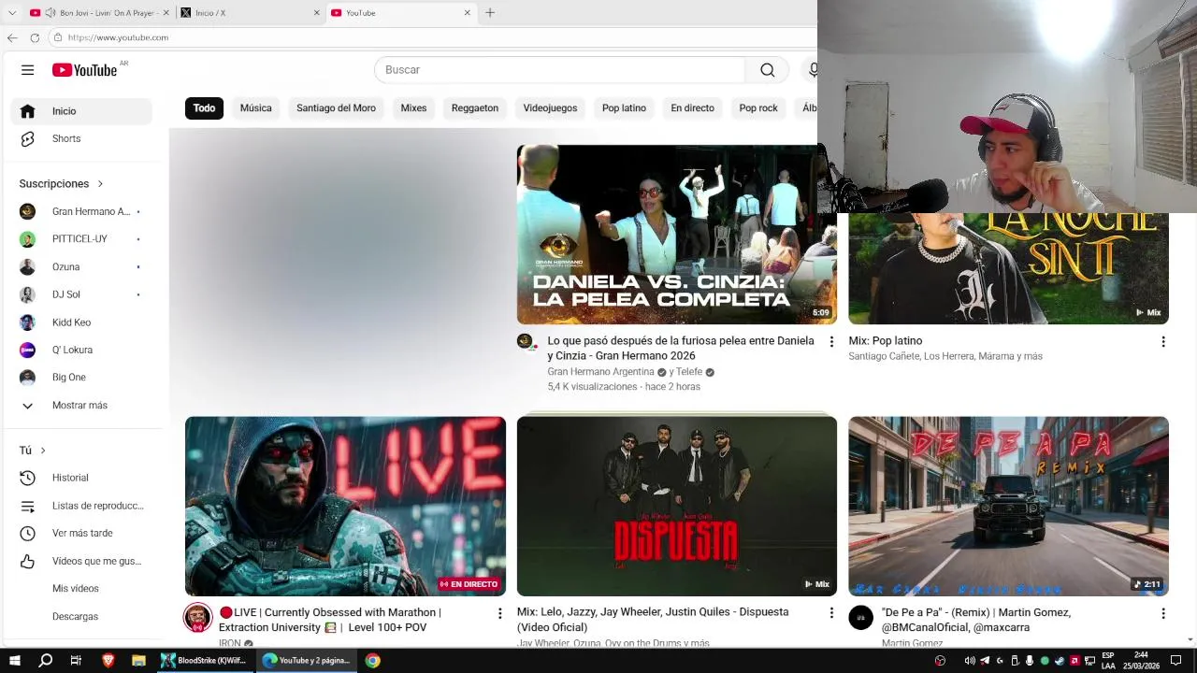Viewport: 1197px width, 673px height.
Task: Reload the page
Action: [35, 37]
